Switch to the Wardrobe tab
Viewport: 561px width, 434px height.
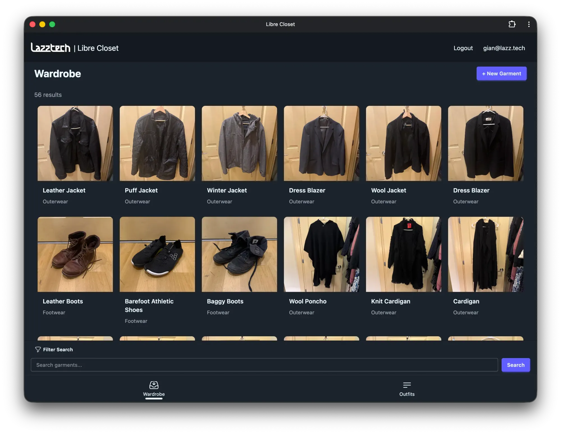click(154, 389)
